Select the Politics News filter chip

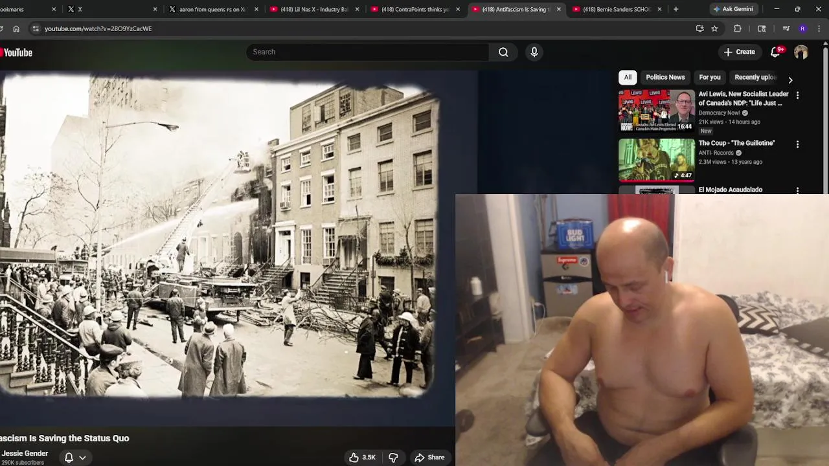(x=665, y=77)
